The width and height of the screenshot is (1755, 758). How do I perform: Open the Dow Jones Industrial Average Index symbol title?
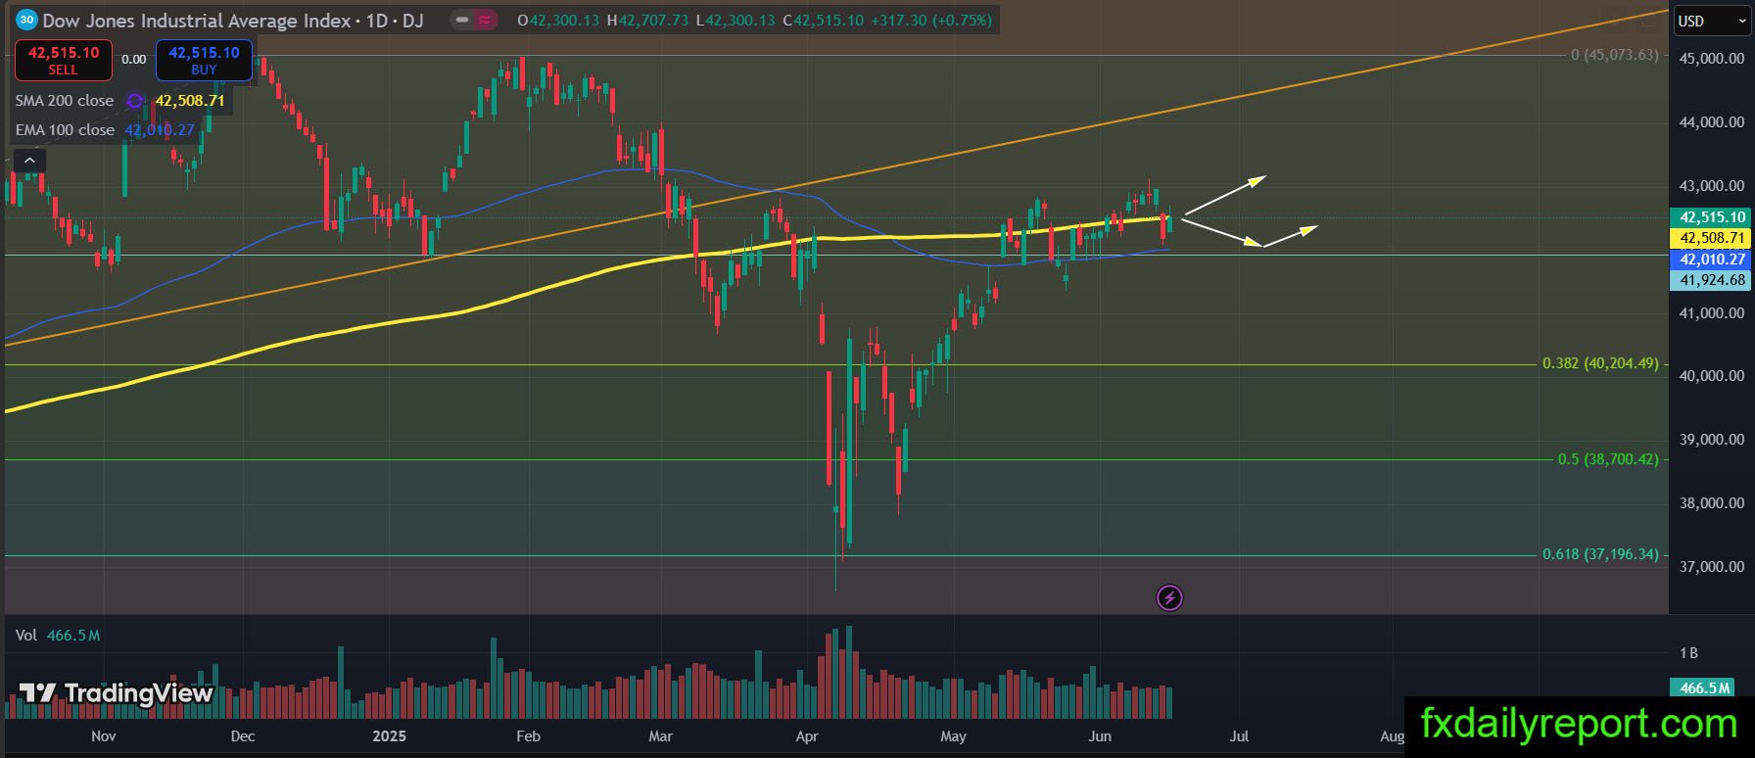pyautogui.click(x=197, y=20)
